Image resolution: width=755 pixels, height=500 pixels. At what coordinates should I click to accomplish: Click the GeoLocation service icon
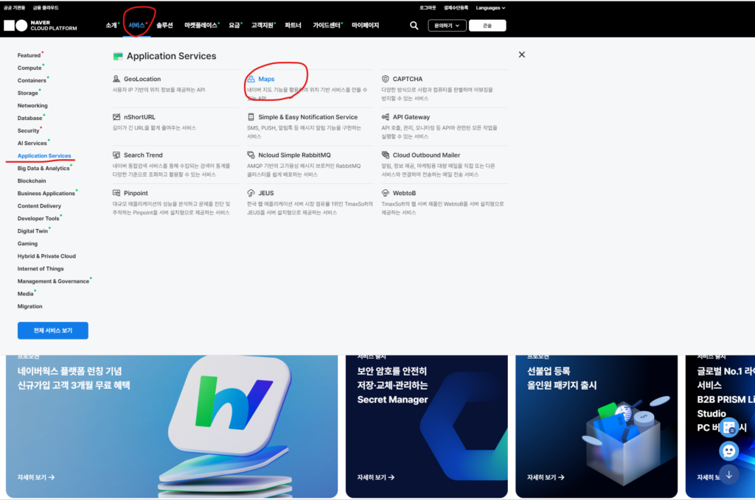(x=116, y=79)
